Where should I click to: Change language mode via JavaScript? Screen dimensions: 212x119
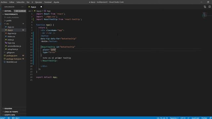[195, 118]
